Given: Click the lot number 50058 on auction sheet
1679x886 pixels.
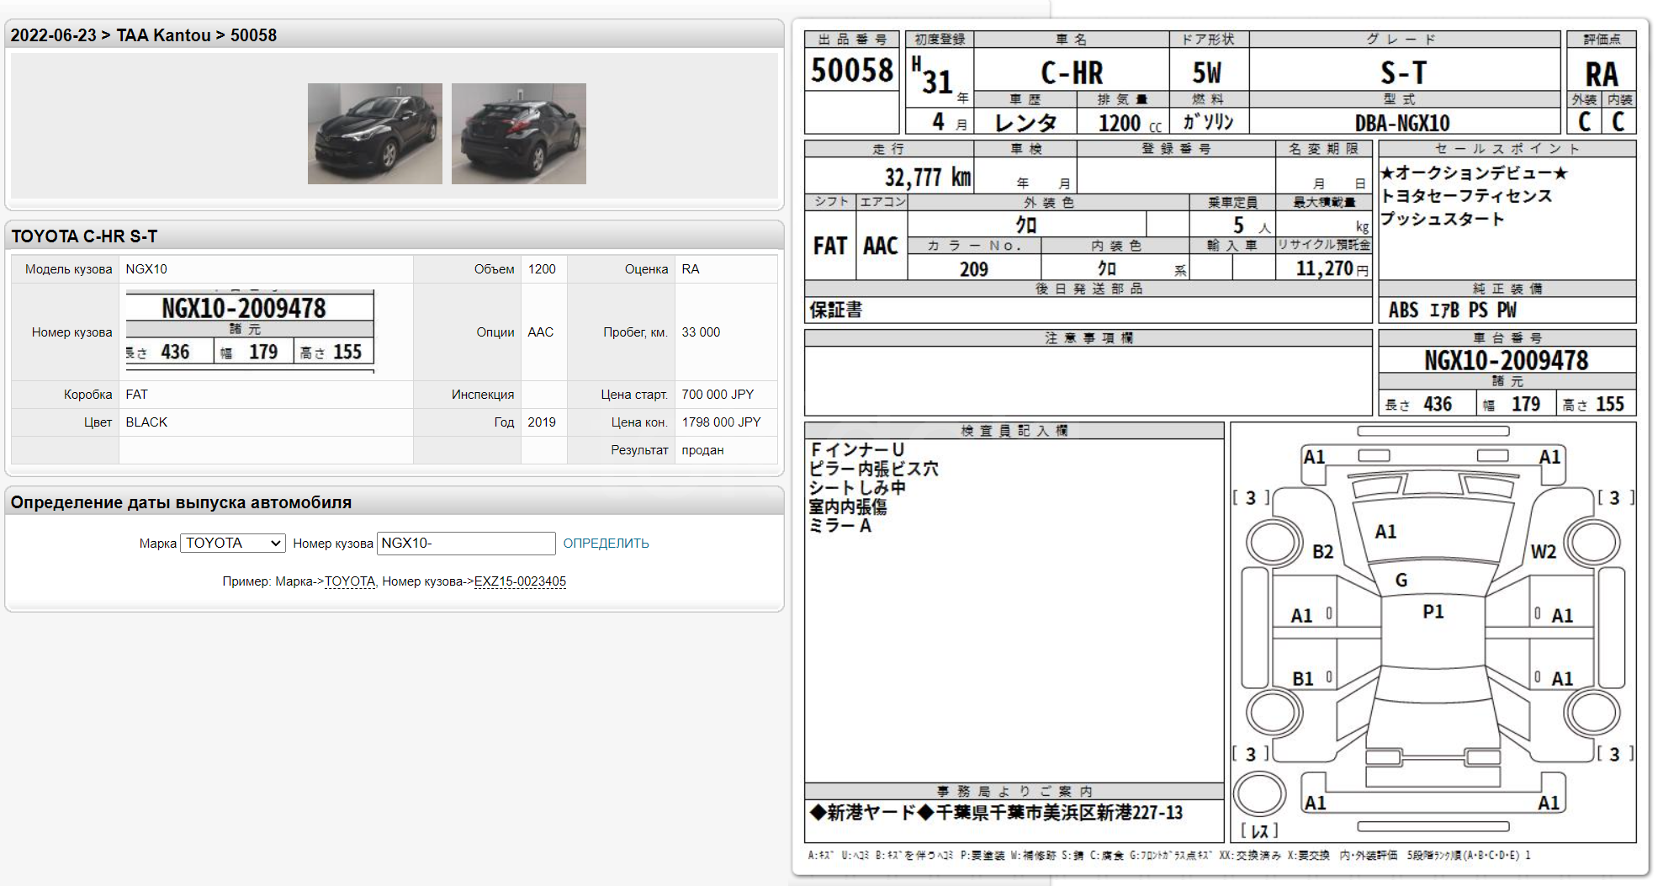Looking at the screenshot, I should pyautogui.click(x=852, y=70).
